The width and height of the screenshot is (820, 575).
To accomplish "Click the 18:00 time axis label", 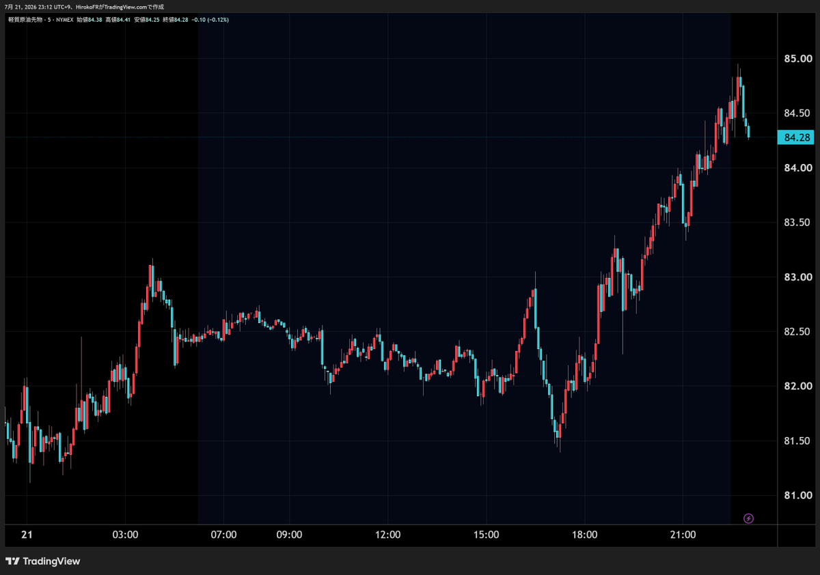I will tap(584, 535).
